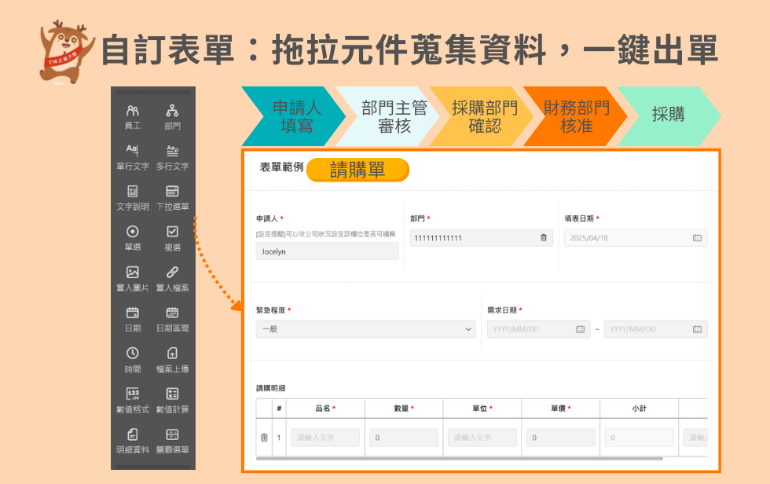
Task: Expand the 緊急程度 dropdown showing 一般
Action: tap(366, 329)
